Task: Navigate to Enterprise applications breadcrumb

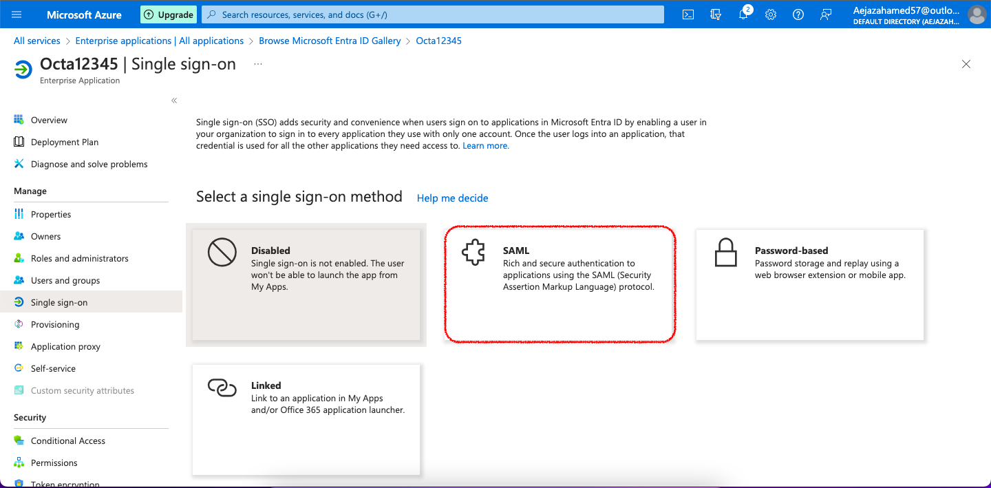Action: coord(160,41)
